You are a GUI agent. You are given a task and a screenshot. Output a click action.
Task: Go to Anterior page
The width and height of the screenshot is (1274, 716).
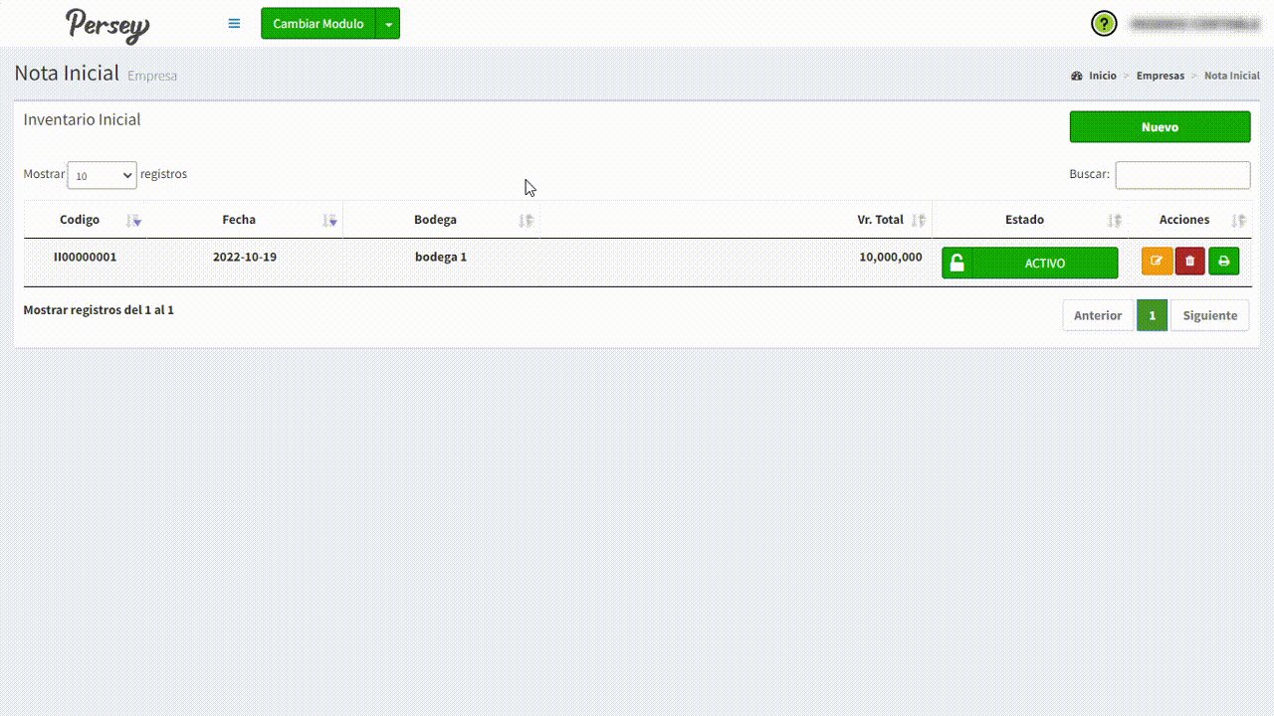[x=1098, y=315]
